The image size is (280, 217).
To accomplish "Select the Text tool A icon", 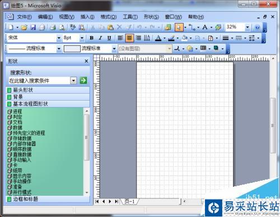I will pyautogui.click(x=205, y=27).
